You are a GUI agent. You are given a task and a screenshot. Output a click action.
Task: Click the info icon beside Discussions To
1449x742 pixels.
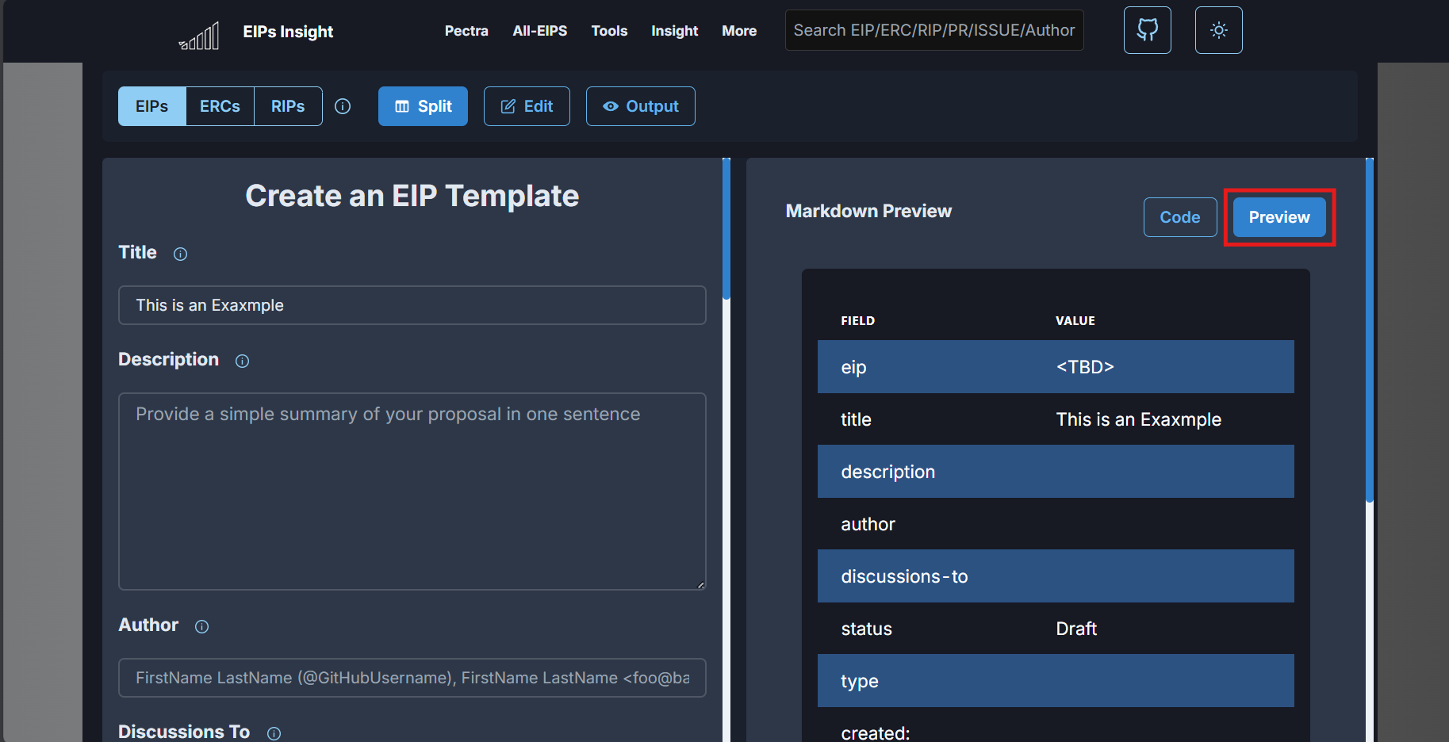(x=274, y=733)
